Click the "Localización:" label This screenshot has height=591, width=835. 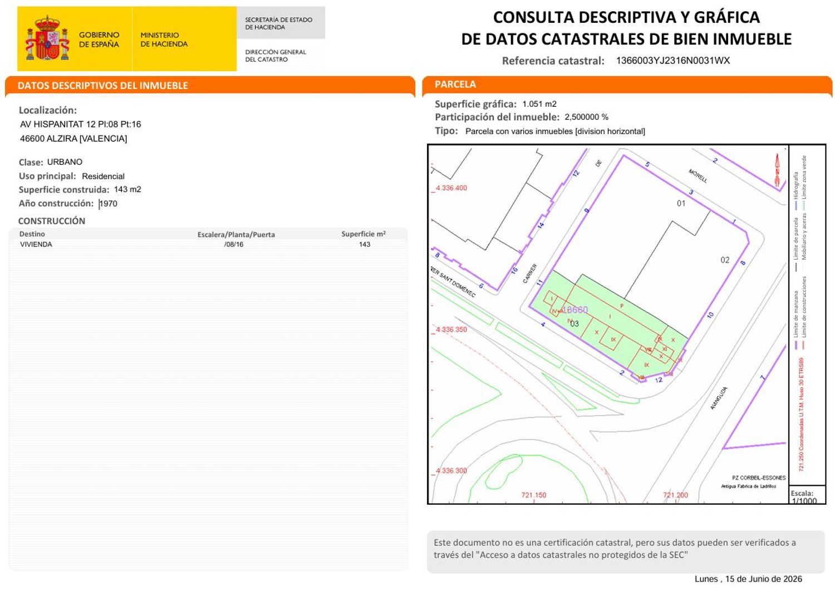(x=48, y=110)
